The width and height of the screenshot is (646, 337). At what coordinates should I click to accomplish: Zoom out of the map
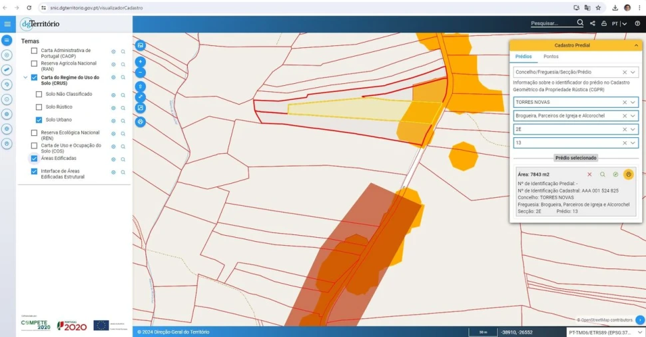point(141,72)
